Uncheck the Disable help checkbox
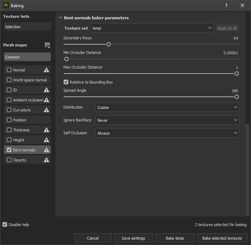The image size is (251, 245). click(x=5, y=225)
